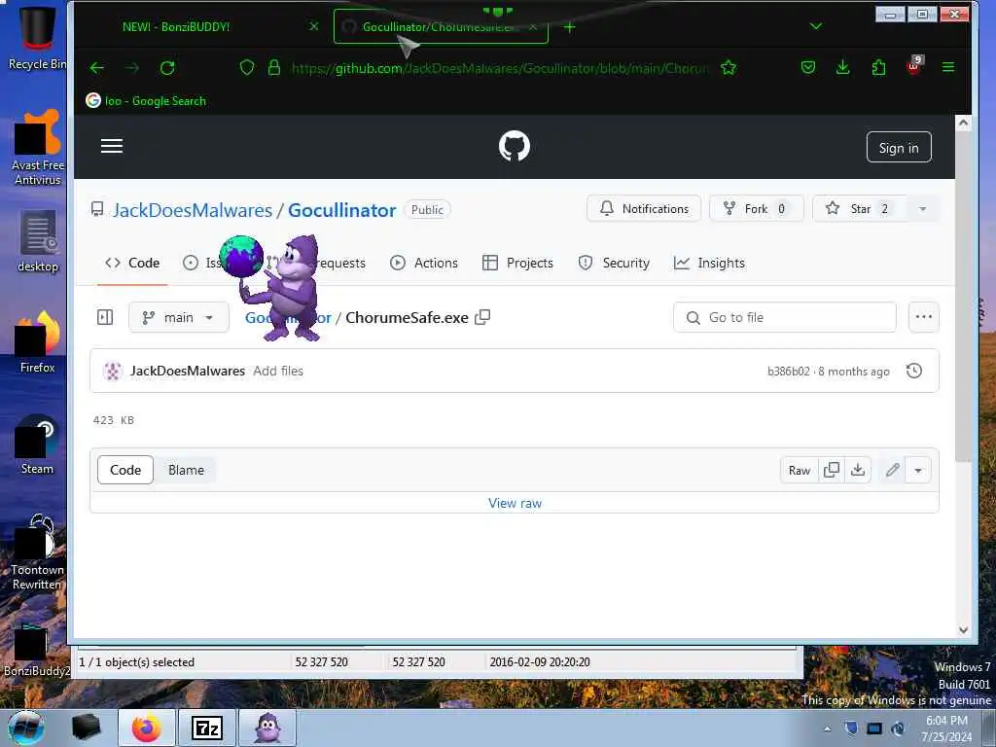
Task: Copy the ChorumeSafe.exe file path icon
Action: click(x=482, y=317)
